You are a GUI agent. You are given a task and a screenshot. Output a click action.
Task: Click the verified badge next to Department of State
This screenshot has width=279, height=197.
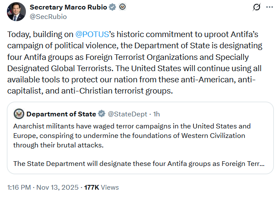pyautogui.click(x=101, y=114)
